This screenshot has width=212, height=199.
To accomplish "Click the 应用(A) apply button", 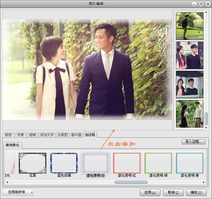I will (150, 193).
